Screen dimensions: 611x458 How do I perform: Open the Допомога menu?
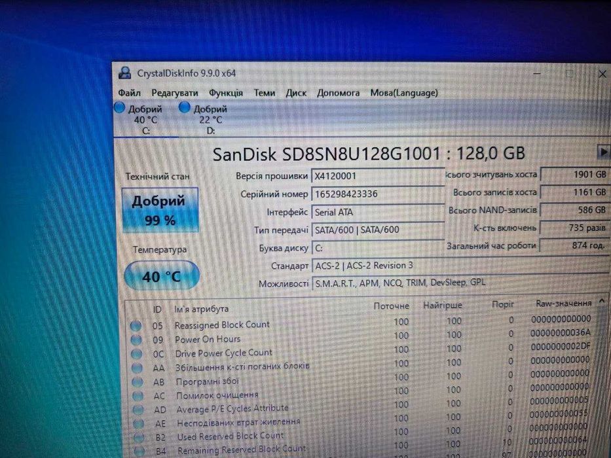coord(338,93)
